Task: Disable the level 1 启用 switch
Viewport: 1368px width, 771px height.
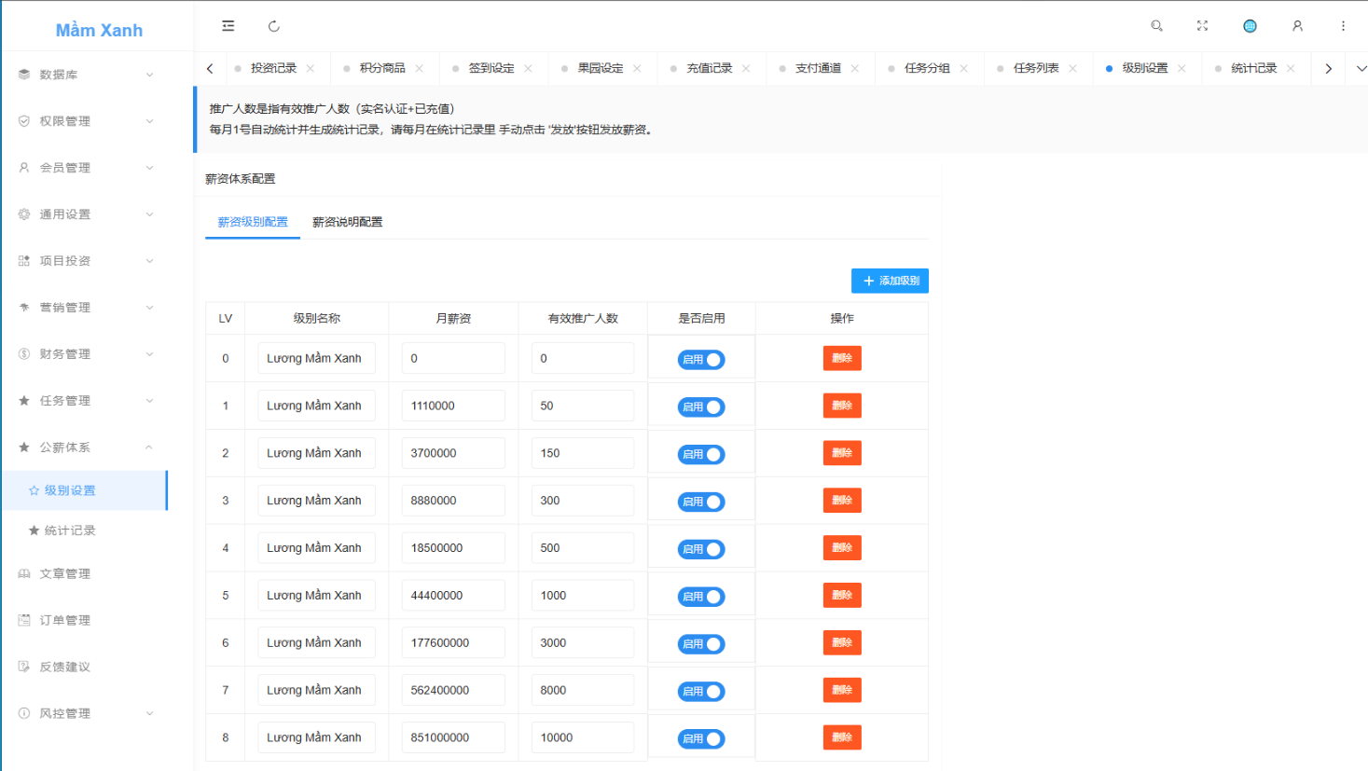Action: 701,407
